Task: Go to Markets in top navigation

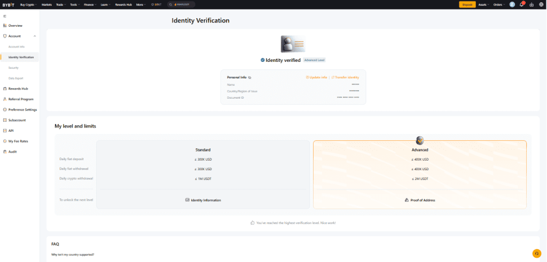Action: click(46, 4)
